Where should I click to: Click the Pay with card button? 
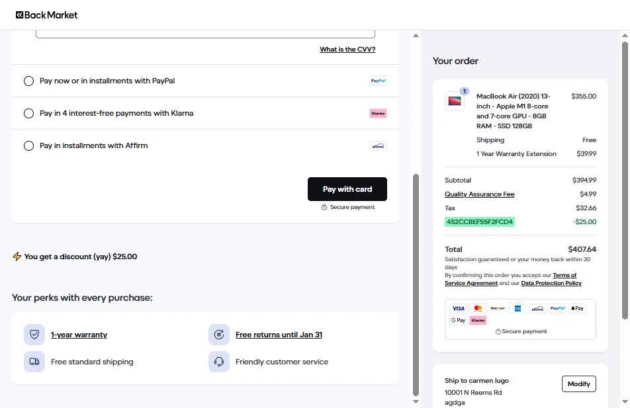(347, 189)
